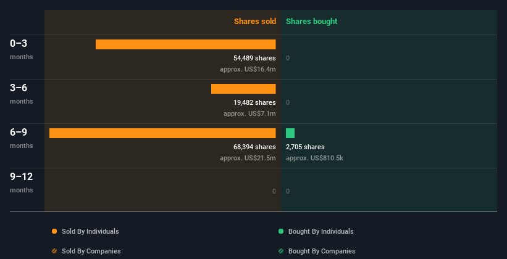Click approx. US$810.5k amount
The height and width of the screenshot is (259, 507).
(314, 158)
